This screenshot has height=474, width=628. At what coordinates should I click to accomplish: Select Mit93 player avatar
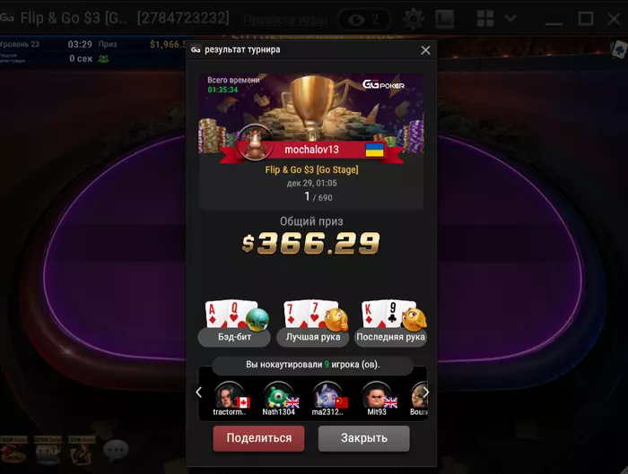click(377, 395)
